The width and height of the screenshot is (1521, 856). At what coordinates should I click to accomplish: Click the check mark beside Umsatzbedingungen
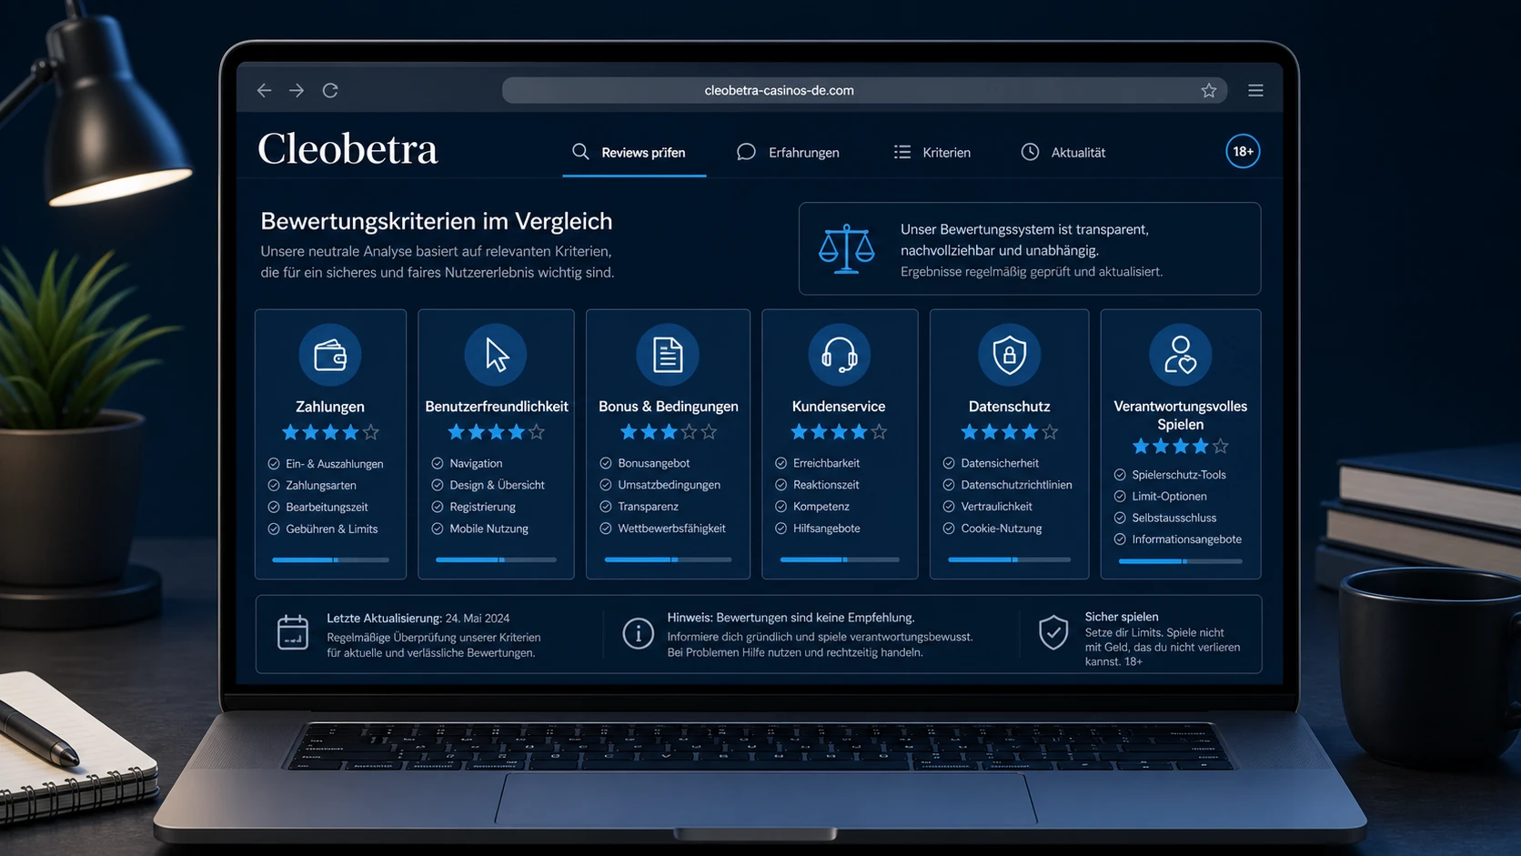[606, 485]
